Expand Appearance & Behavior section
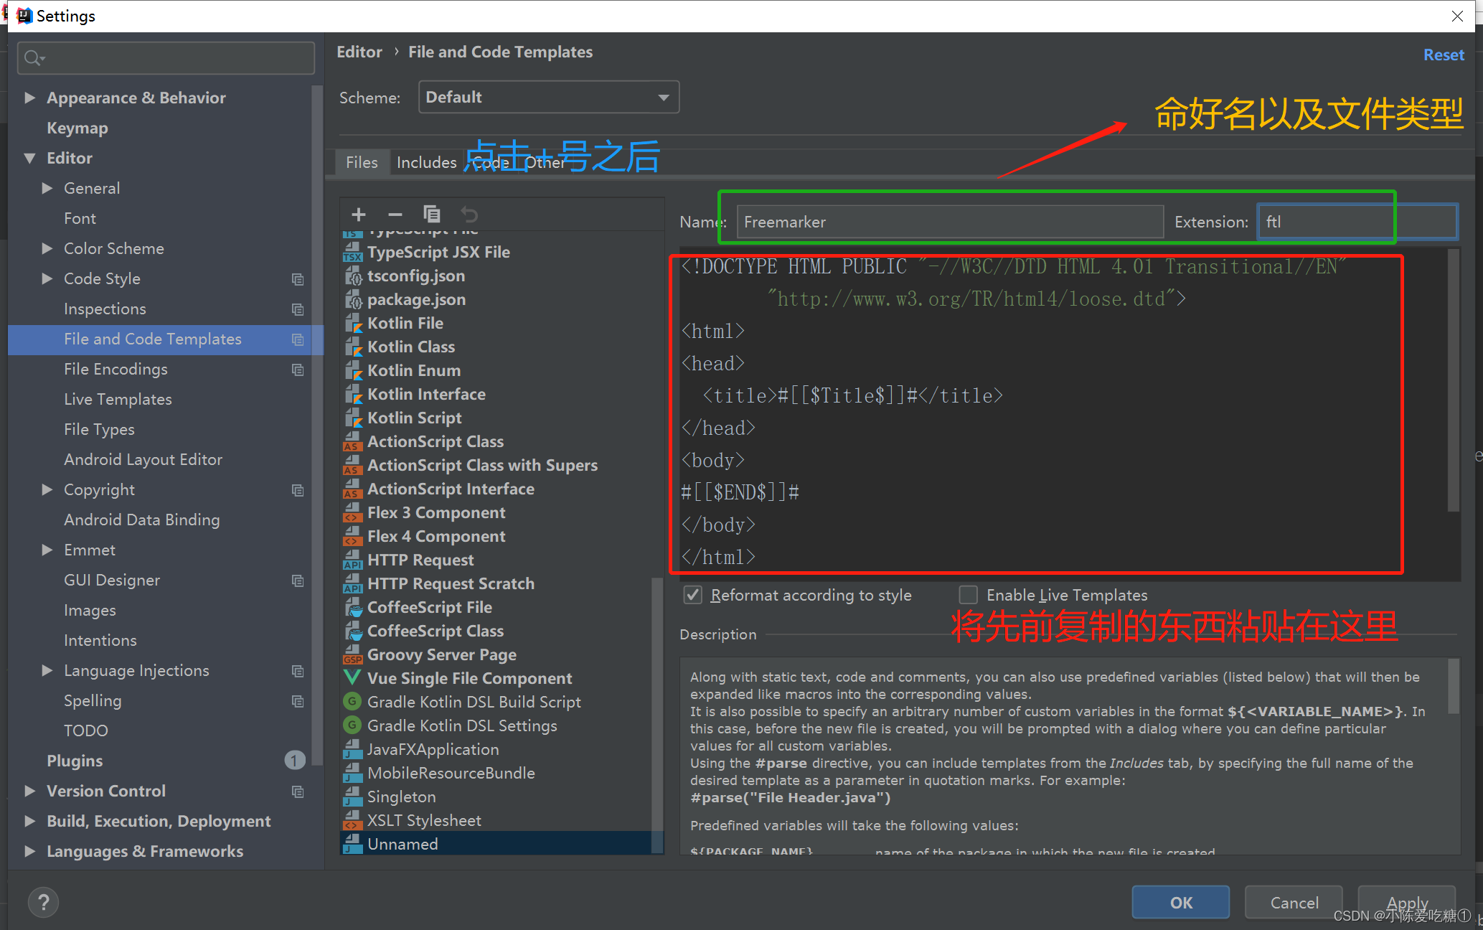Viewport: 1483px width, 930px height. (x=29, y=98)
